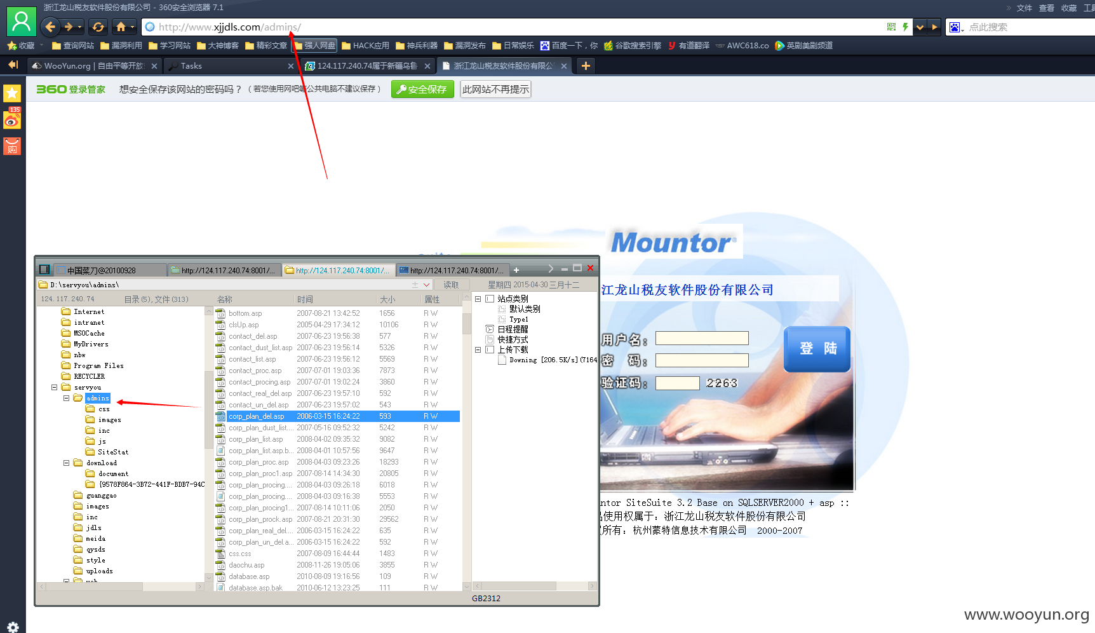Collapse the 上传下载 tree node
Screen dimensions: 1095x633
click(478, 350)
